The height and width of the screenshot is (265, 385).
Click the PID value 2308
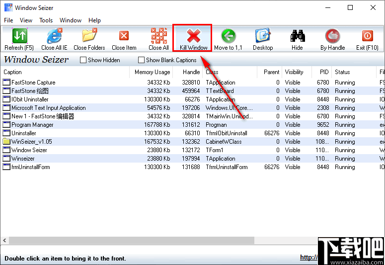click(323, 108)
